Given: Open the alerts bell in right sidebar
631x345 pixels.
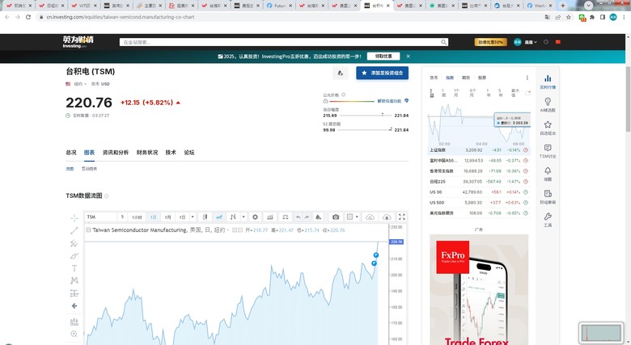Looking at the screenshot, I should pos(548,174).
